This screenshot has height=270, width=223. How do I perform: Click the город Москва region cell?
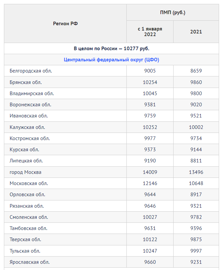pos(26,172)
